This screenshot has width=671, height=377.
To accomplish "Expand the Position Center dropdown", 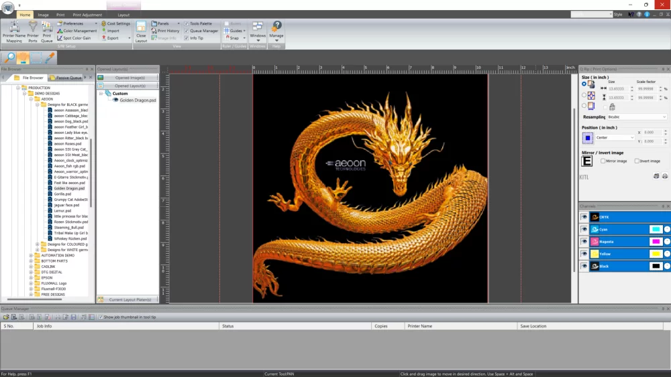I will (615, 137).
